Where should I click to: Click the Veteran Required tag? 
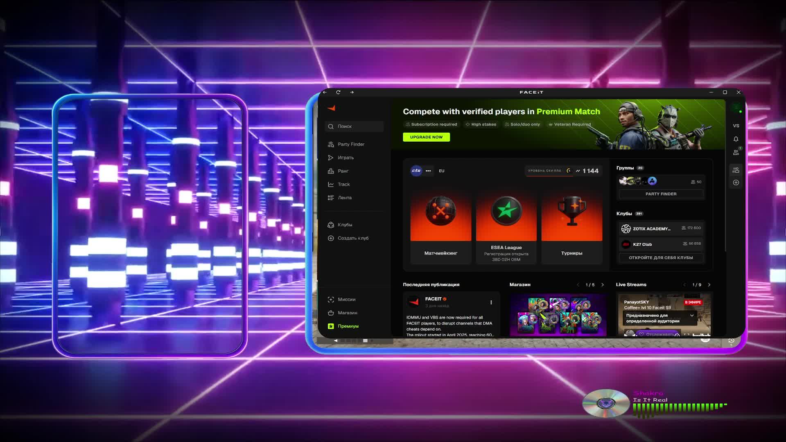(x=569, y=124)
